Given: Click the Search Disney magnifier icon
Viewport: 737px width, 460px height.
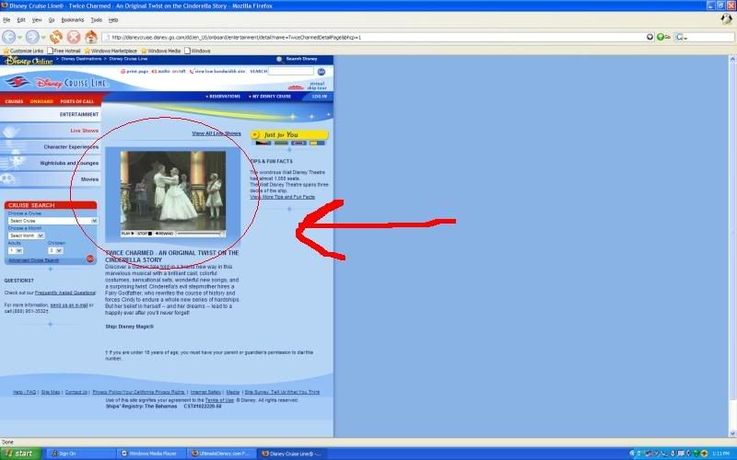Looking at the screenshot, I should 279,60.
